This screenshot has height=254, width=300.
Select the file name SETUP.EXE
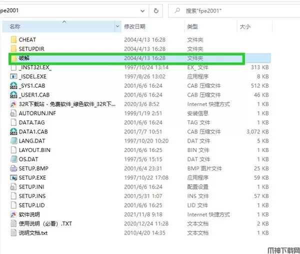(32, 177)
